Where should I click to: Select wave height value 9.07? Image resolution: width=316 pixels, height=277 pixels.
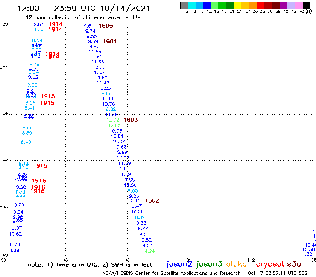point(17,228)
